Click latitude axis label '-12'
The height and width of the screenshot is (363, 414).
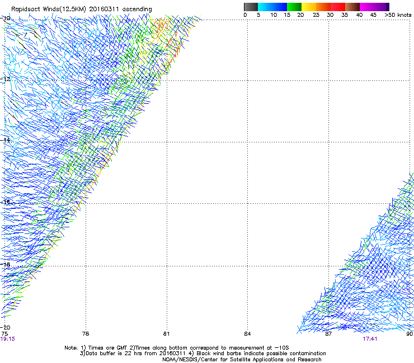[5, 79]
